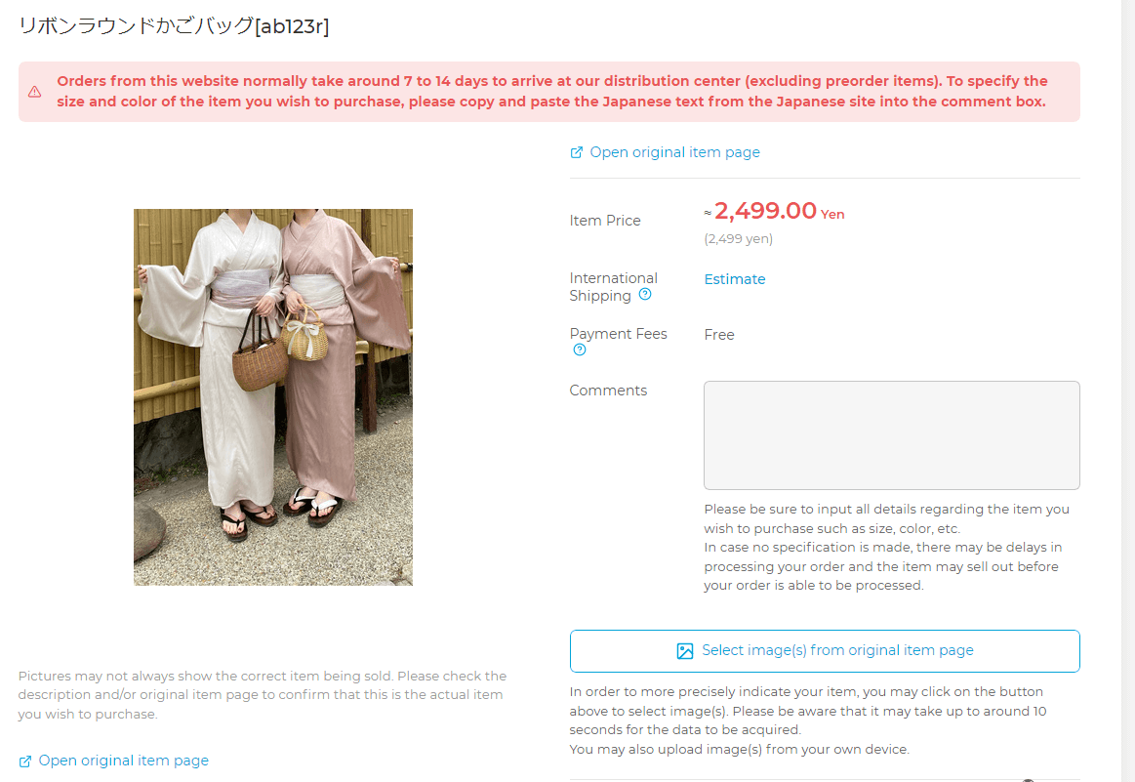Click Select image(s) from original item page button
1135x782 pixels.
(825, 651)
